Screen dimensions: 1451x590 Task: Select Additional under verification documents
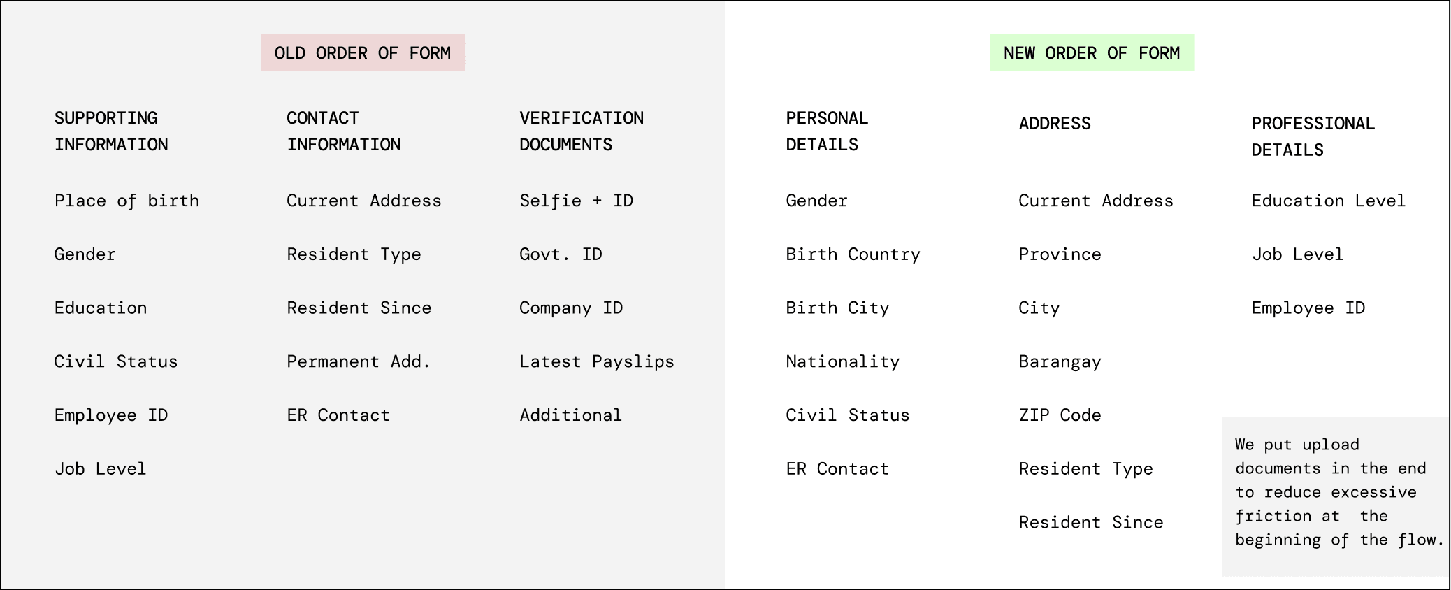coord(570,415)
